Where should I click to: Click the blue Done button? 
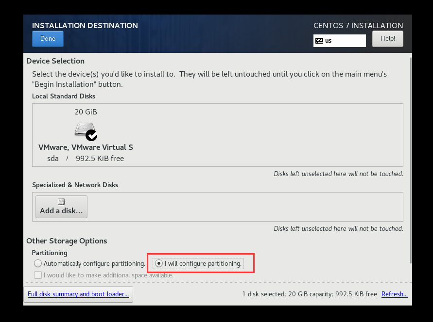coord(48,39)
